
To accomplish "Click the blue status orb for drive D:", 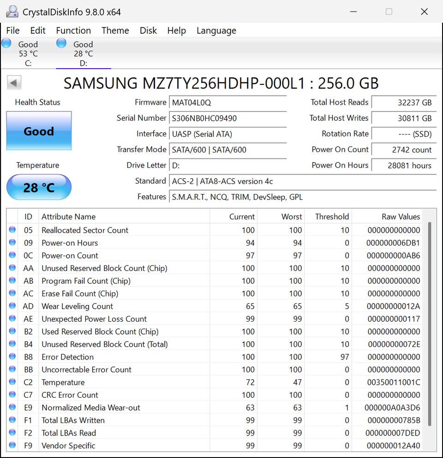I will [x=61, y=43].
